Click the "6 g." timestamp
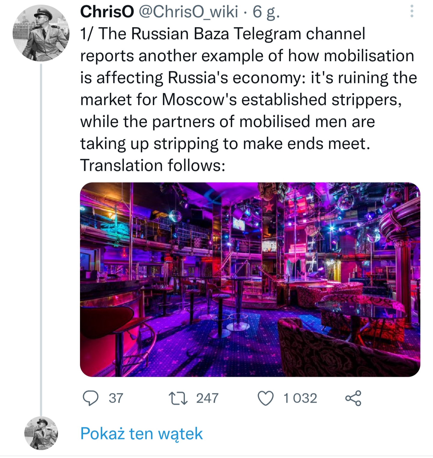The height and width of the screenshot is (458, 433). 266,12
